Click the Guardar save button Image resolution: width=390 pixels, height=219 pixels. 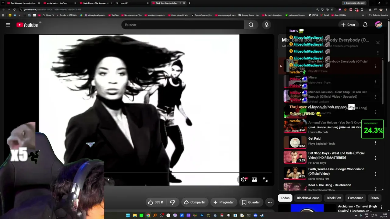click(x=251, y=202)
